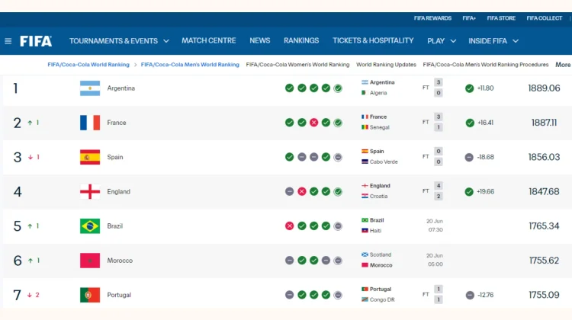The width and height of the screenshot is (572, 320).
Task: Click Portugal's first grey draw icon
Action: [289, 295]
